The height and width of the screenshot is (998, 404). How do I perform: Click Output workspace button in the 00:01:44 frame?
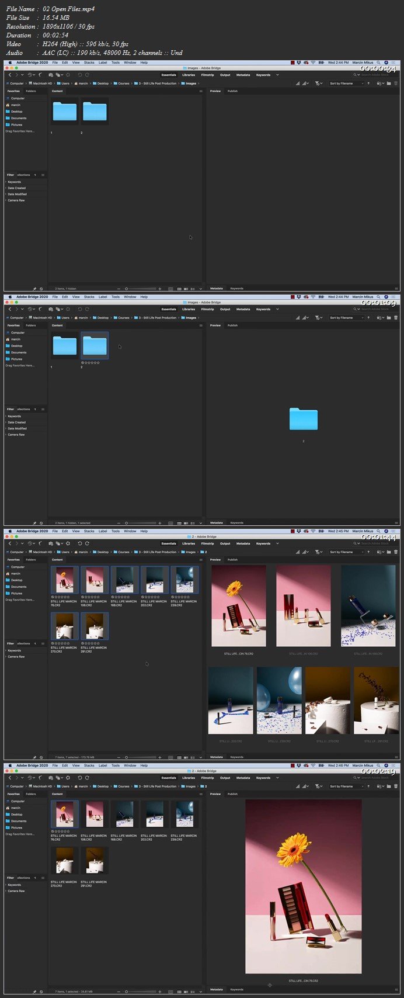225,543
